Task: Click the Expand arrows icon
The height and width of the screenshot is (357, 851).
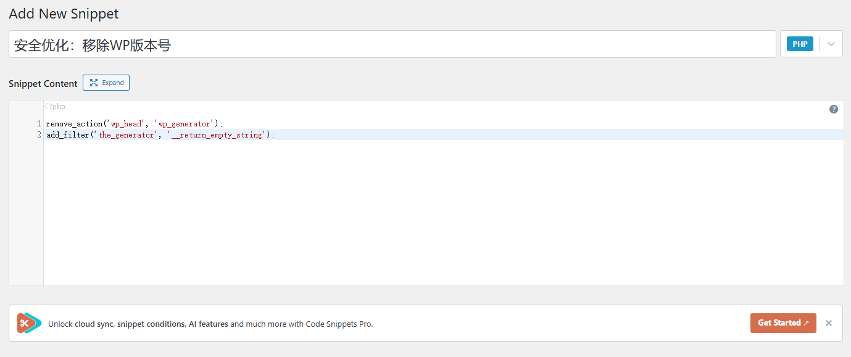Action: point(94,83)
